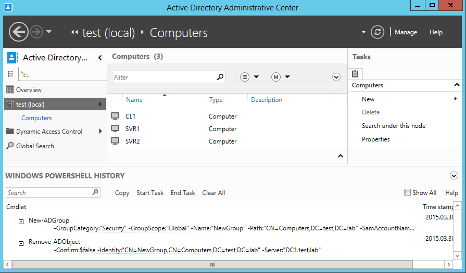466x273 pixels.
Task: Select the SVR1 computer row
Action: tap(227, 129)
